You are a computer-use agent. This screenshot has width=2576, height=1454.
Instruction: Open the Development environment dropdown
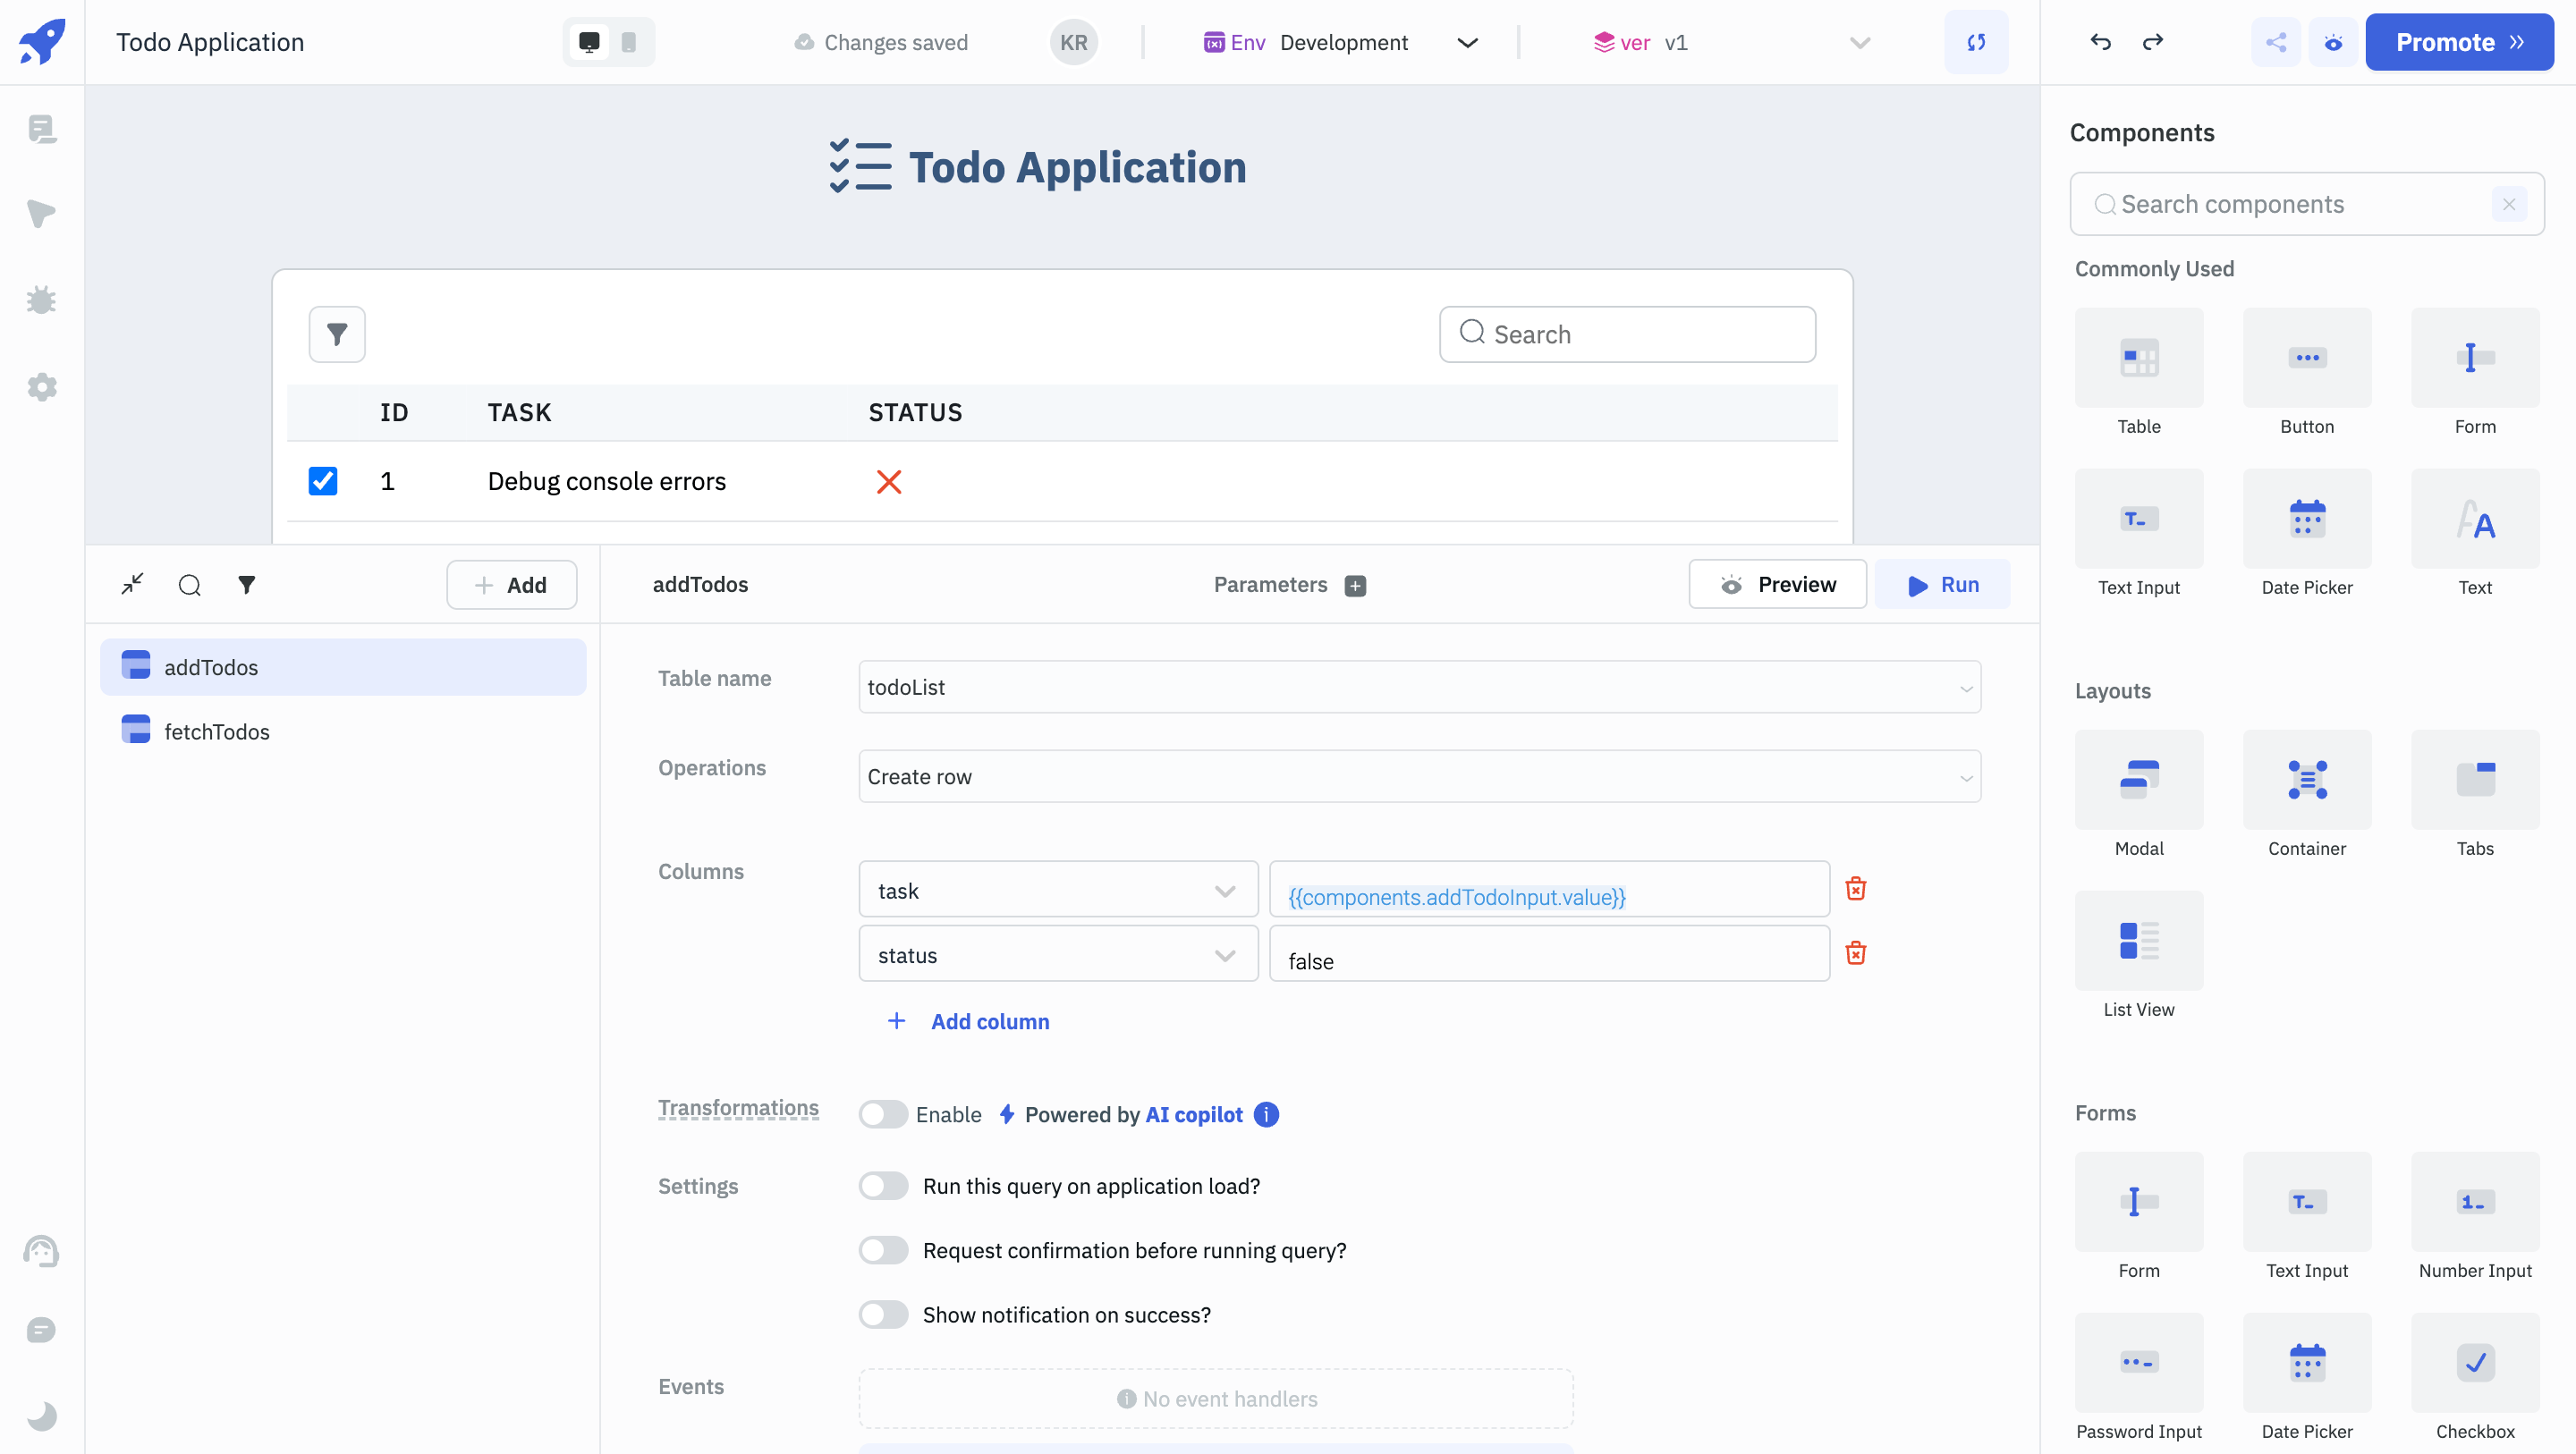(x=1467, y=42)
